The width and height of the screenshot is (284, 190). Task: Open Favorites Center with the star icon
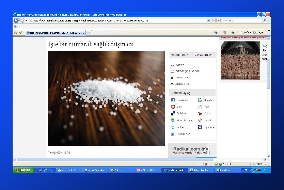(x=16, y=32)
